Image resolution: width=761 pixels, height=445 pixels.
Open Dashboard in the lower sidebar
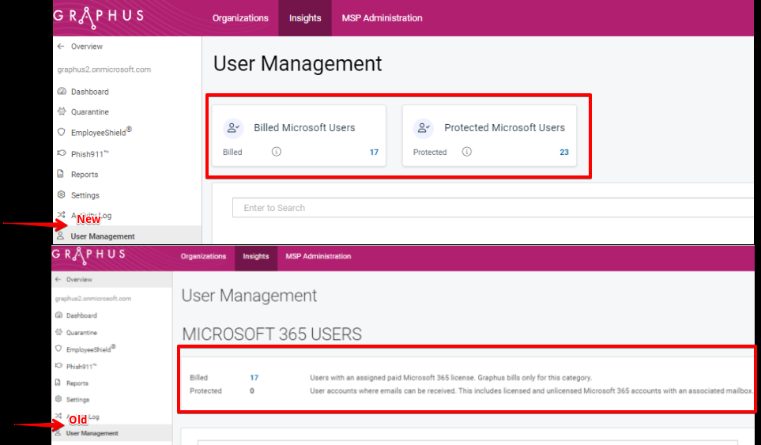coord(81,315)
